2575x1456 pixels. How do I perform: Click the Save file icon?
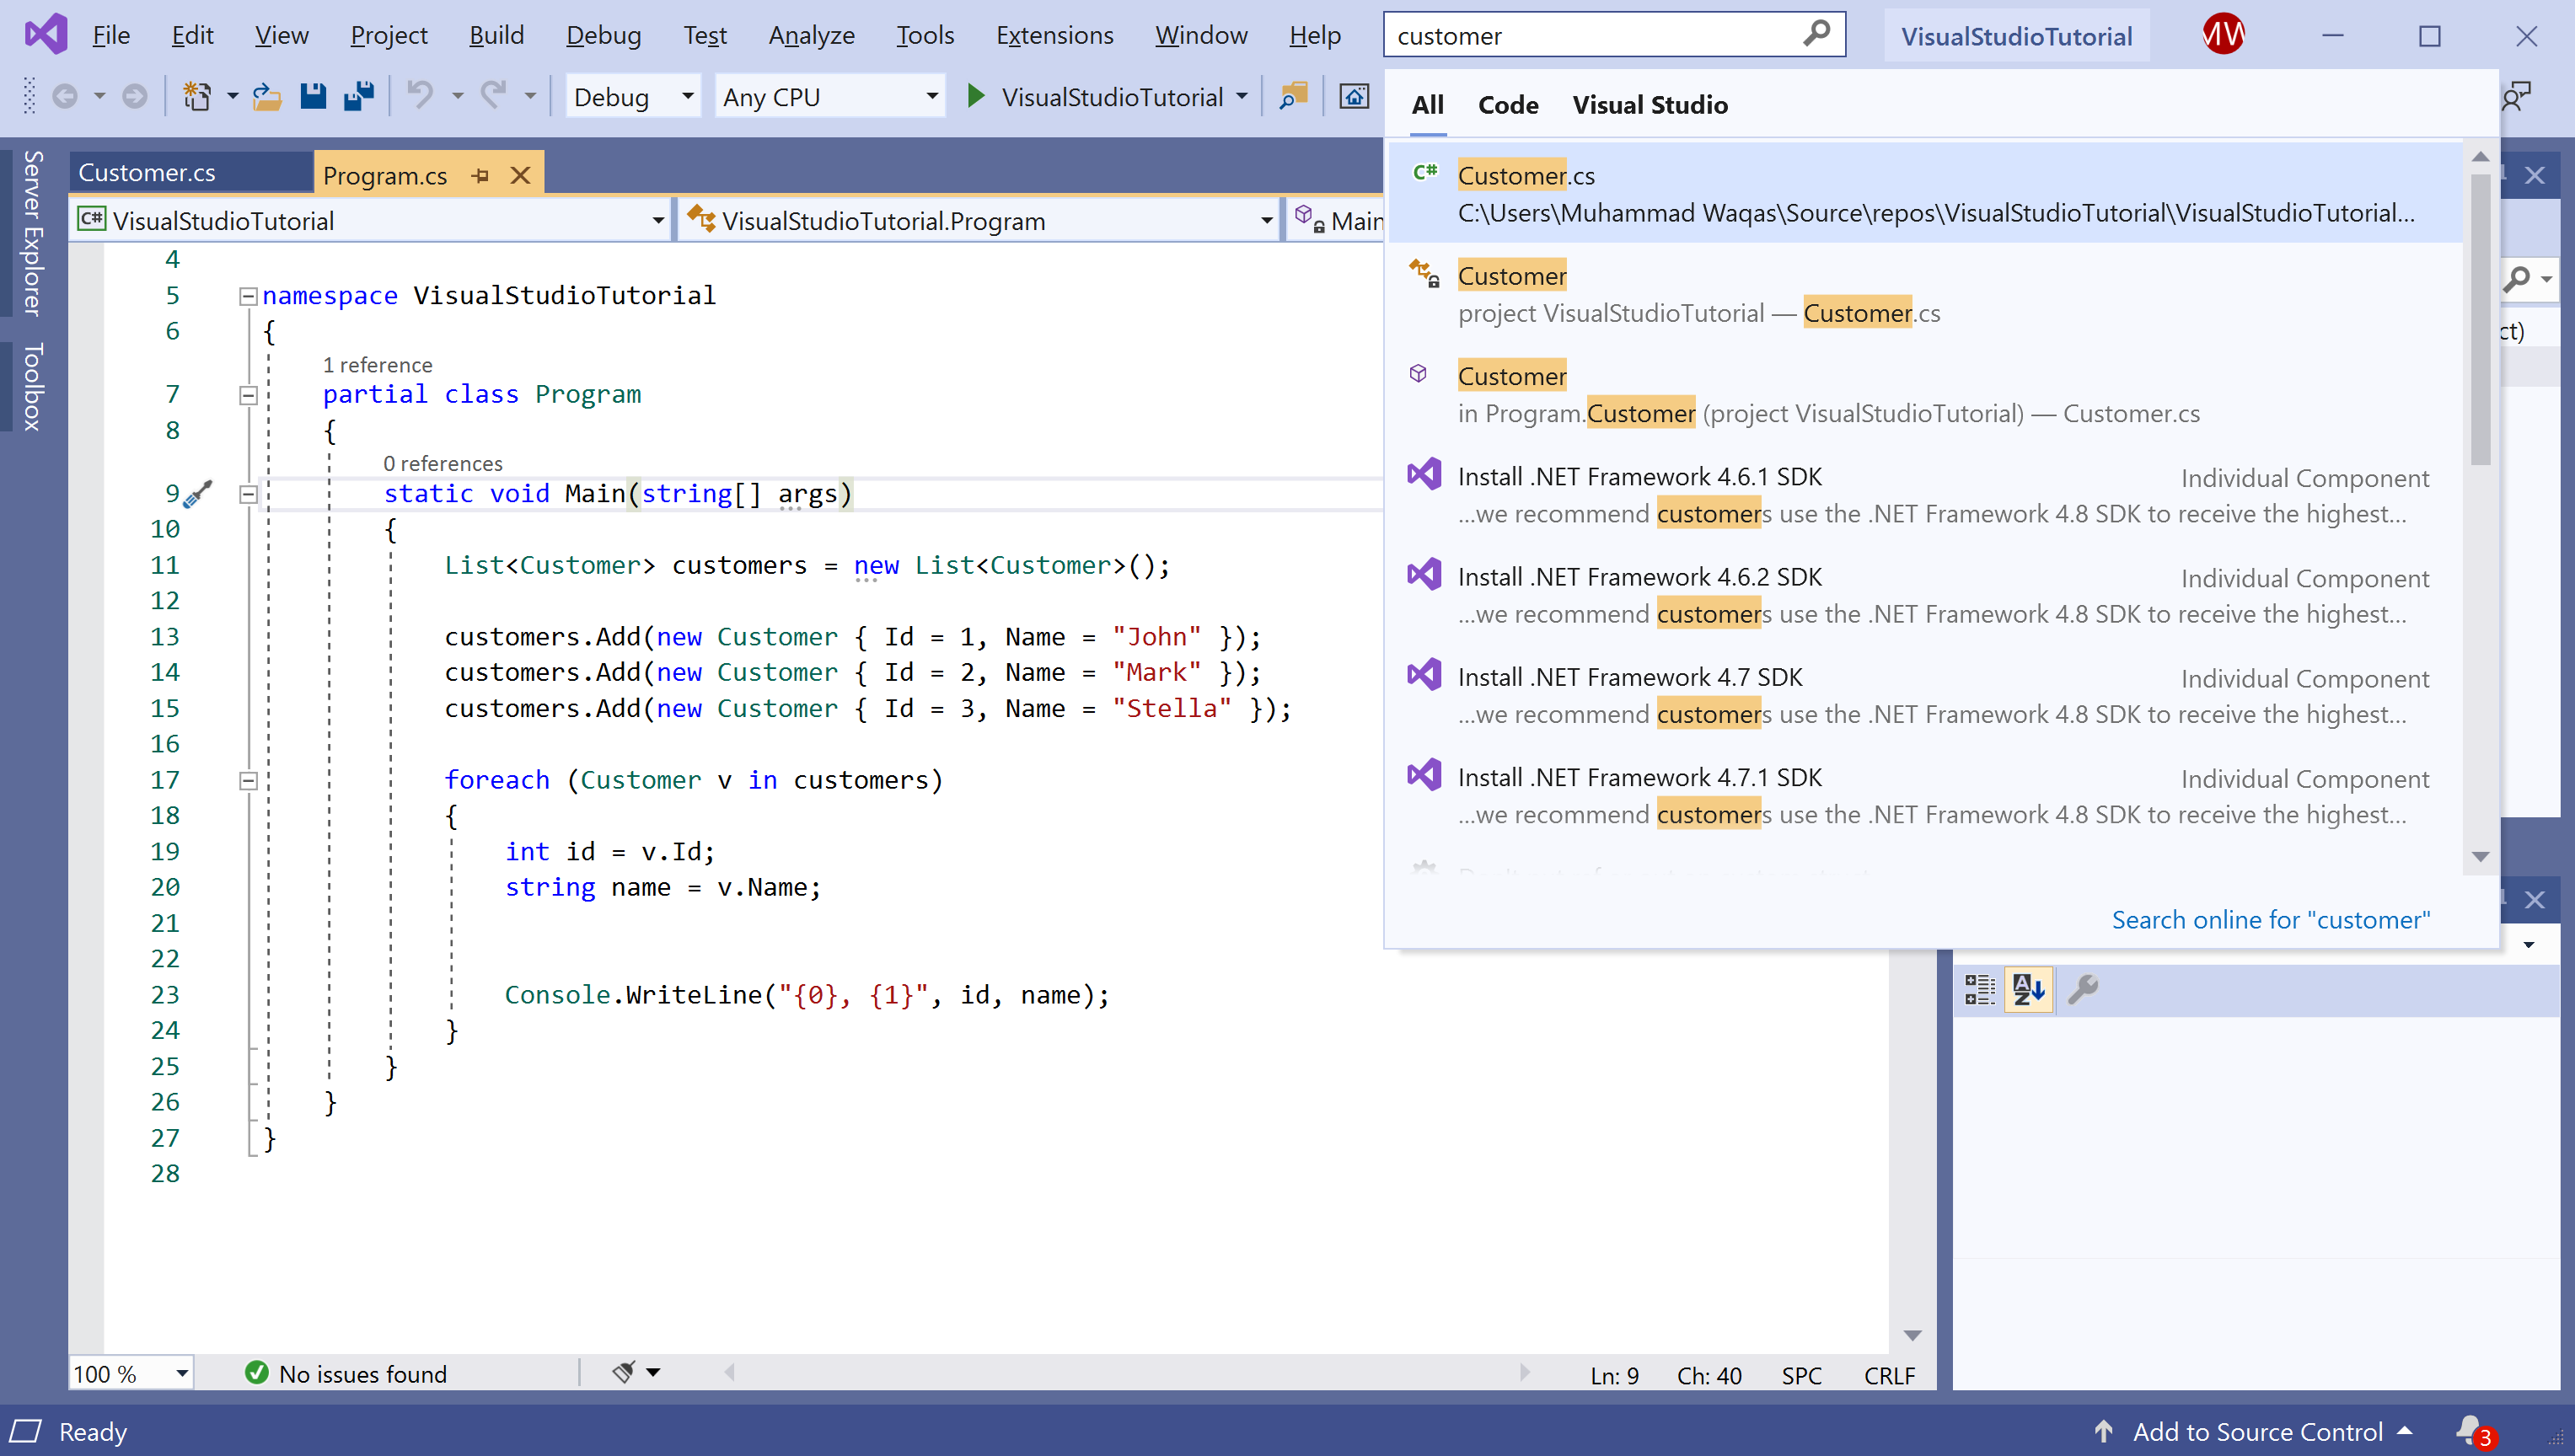(x=313, y=96)
